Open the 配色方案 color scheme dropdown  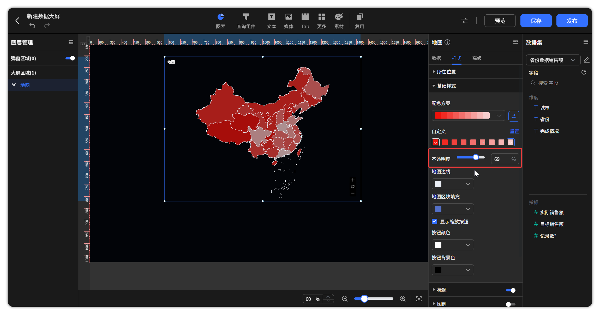tap(468, 115)
